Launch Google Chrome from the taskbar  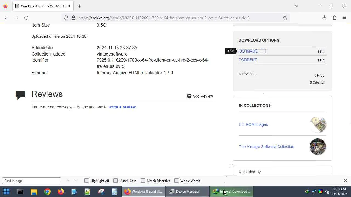coord(47,192)
